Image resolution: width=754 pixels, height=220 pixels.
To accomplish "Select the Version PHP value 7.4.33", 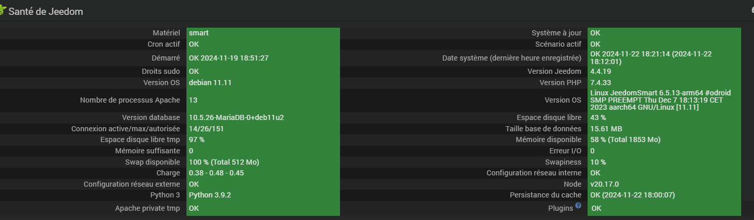I will tap(600, 83).
